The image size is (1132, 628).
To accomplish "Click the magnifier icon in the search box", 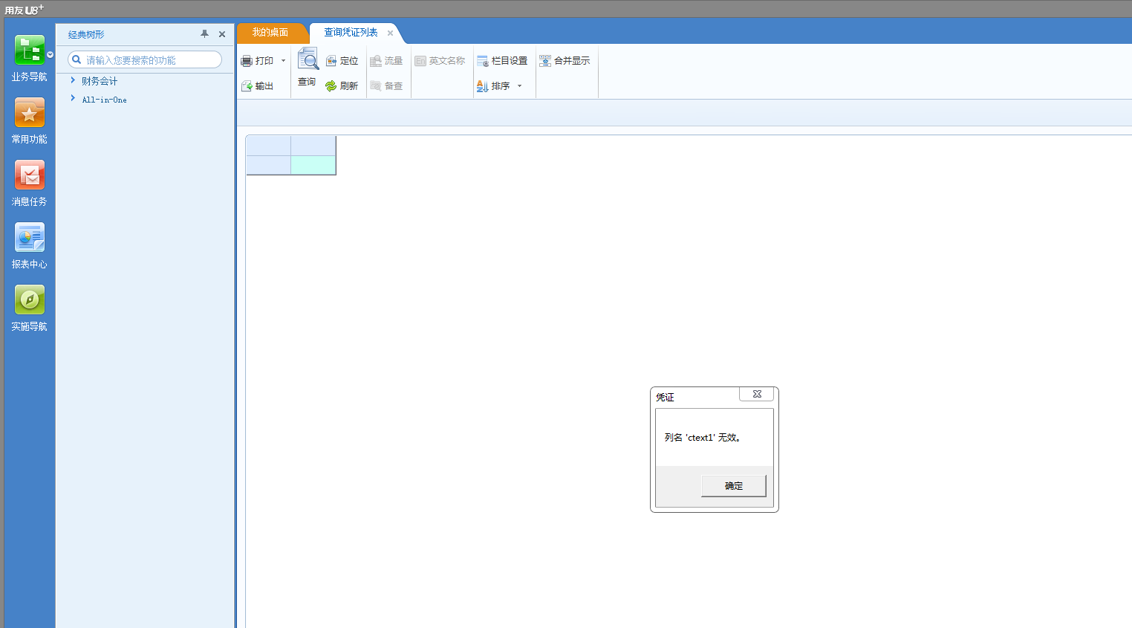I will pyautogui.click(x=77, y=59).
